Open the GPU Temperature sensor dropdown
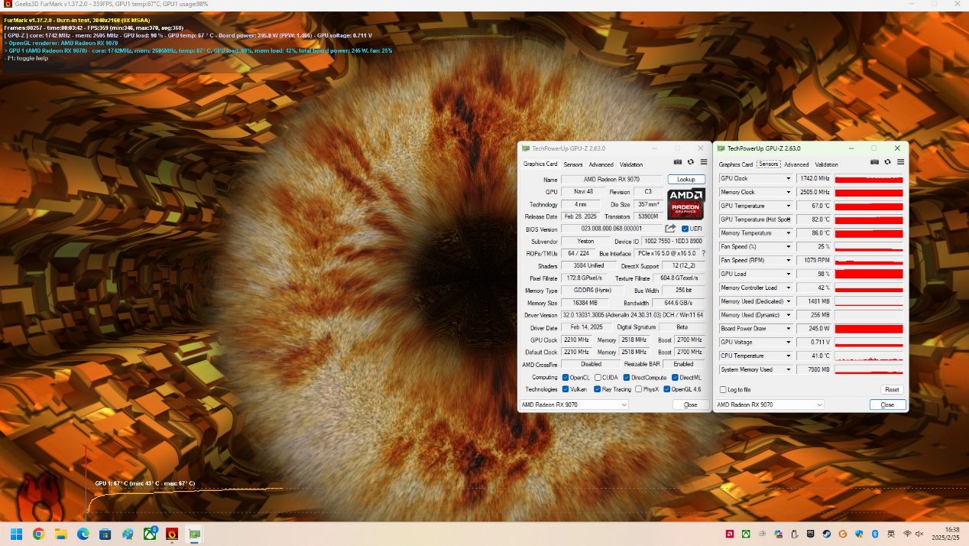 point(789,206)
